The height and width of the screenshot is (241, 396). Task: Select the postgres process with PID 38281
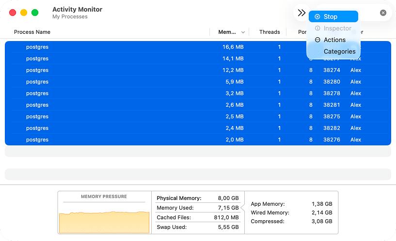pyautogui.click(x=198, y=105)
